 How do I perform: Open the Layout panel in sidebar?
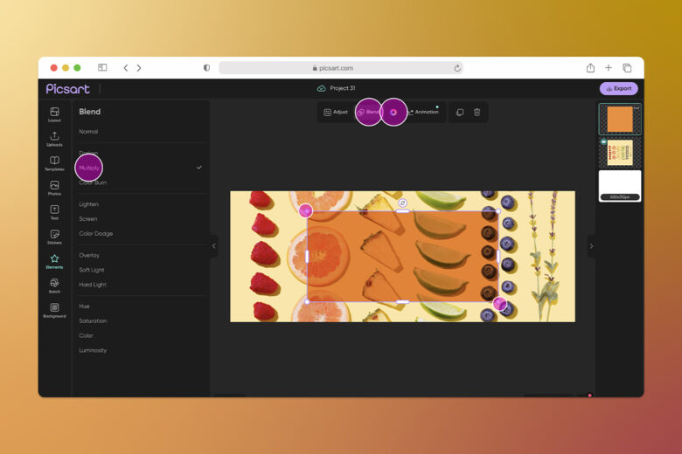click(54, 114)
